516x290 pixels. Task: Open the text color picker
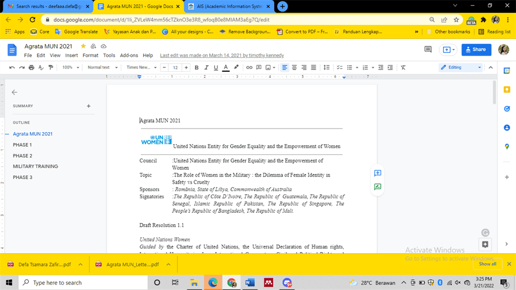click(x=226, y=68)
